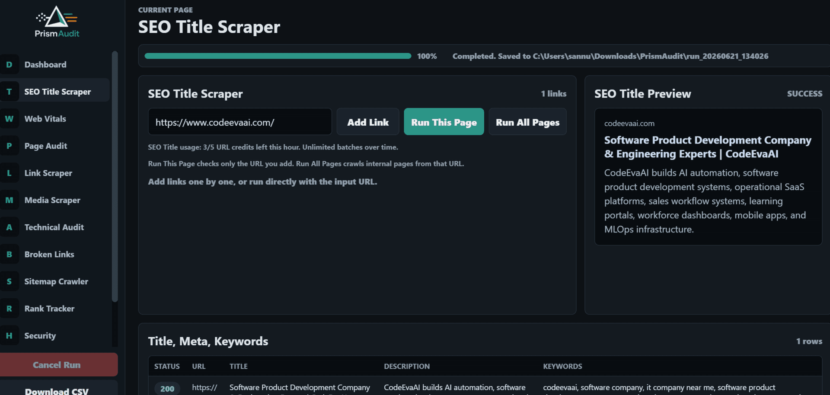Open the Broken Links tool
The height and width of the screenshot is (395, 830).
[55, 255]
